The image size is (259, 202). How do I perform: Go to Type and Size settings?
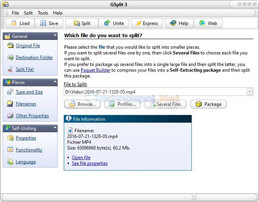pos(29,92)
